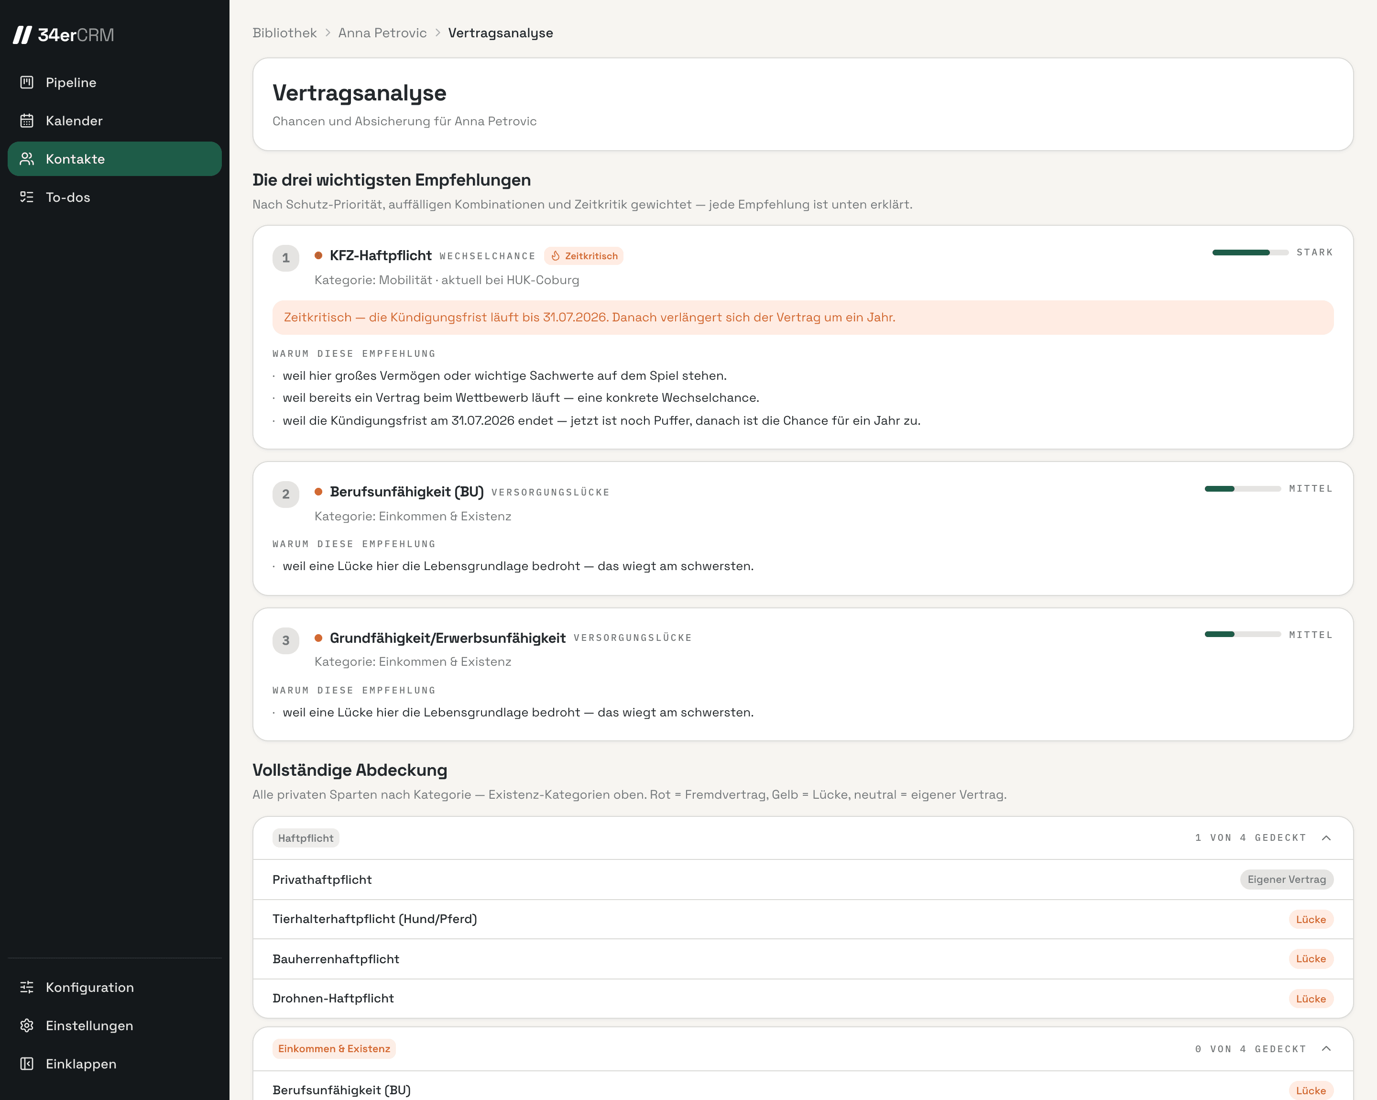Click the orange dot beside Berufsunfähigkeit (BU)
The height and width of the screenshot is (1100, 1377).
(318, 492)
